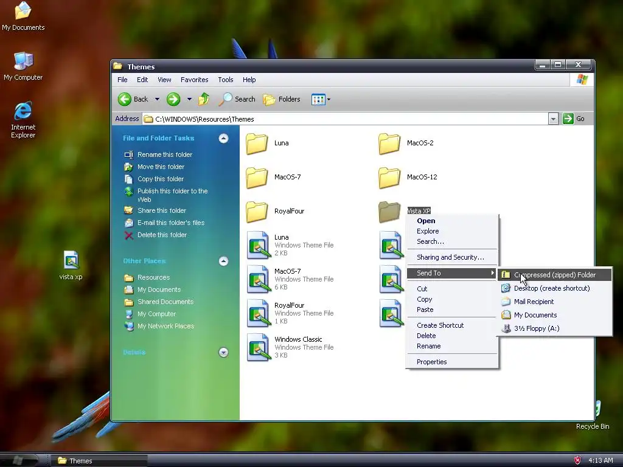The image size is (623, 467).
Task: Click the 4:13 AM taskbar clock
Action: [600, 461]
